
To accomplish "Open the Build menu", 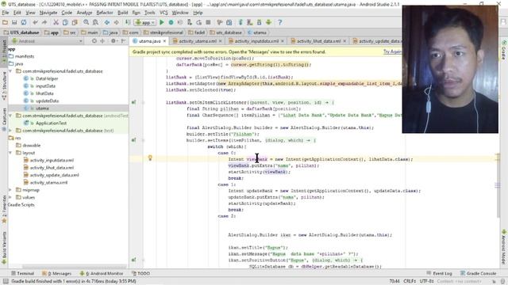I will click(122, 13).
